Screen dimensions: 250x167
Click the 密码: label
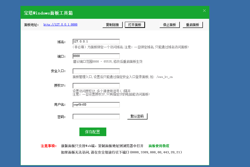[61, 117]
